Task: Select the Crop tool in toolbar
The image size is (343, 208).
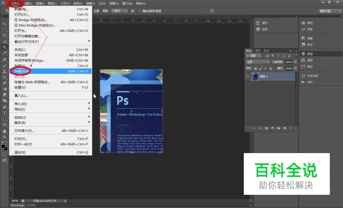Action: (x=4, y=47)
